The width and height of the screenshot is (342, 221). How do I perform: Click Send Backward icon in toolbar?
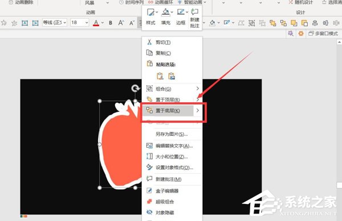coord(304,23)
